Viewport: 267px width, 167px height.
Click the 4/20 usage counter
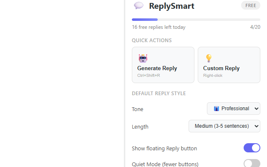255,27
